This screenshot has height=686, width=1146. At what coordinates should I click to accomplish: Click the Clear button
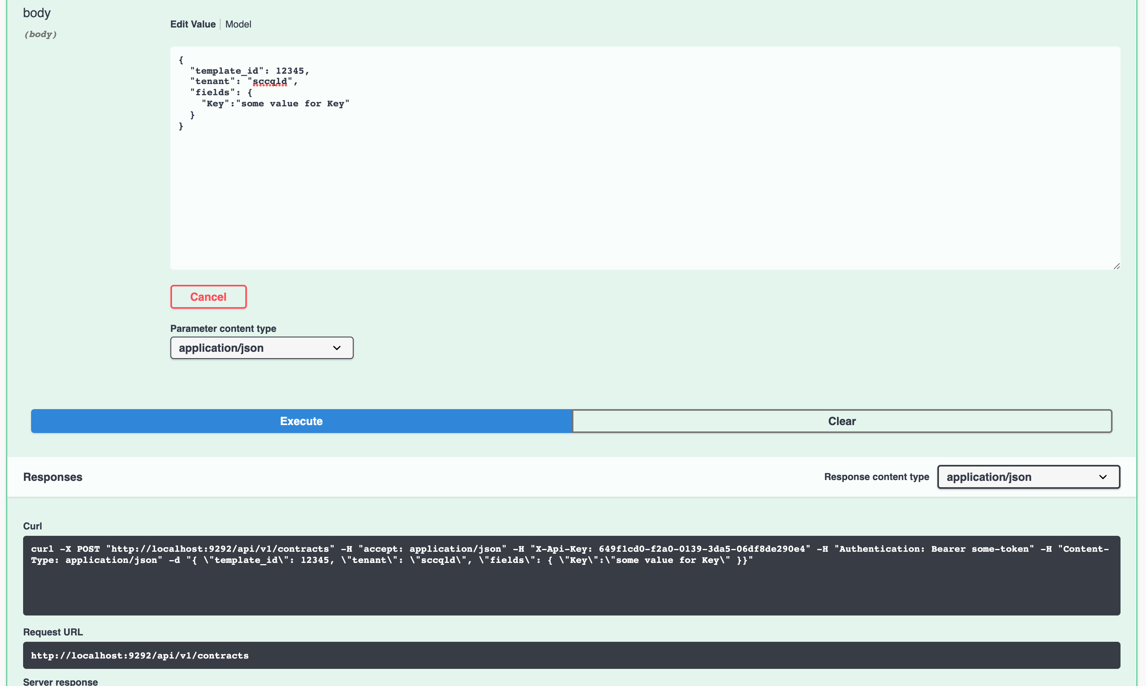[x=842, y=421]
